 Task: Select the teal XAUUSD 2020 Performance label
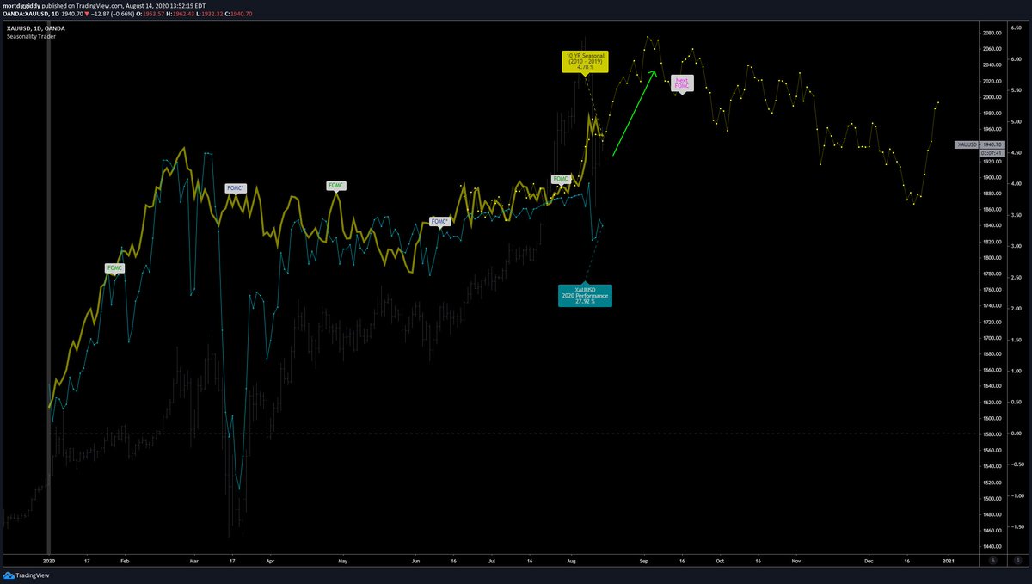click(x=585, y=295)
